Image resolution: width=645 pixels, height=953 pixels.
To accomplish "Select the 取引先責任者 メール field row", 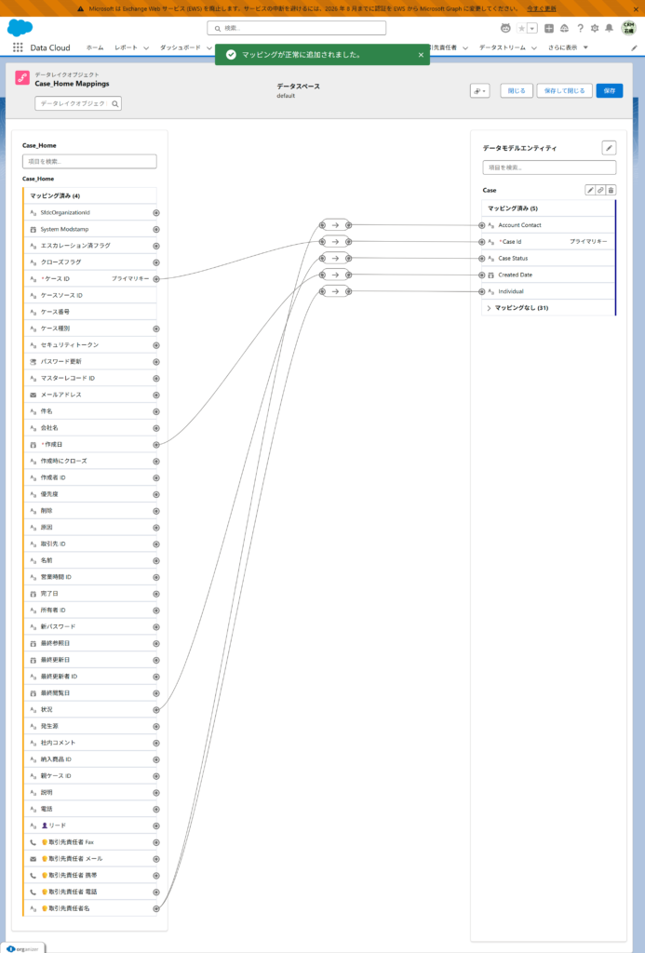I will point(90,859).
